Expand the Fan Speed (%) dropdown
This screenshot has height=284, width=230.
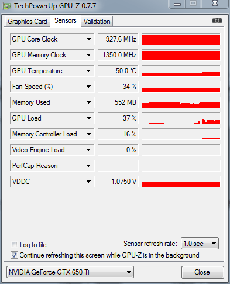[x=88, y=87]
